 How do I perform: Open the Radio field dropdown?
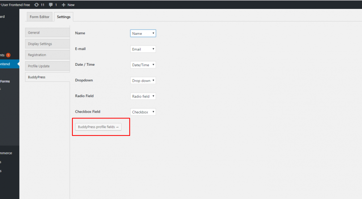click(x=143, y=96)
